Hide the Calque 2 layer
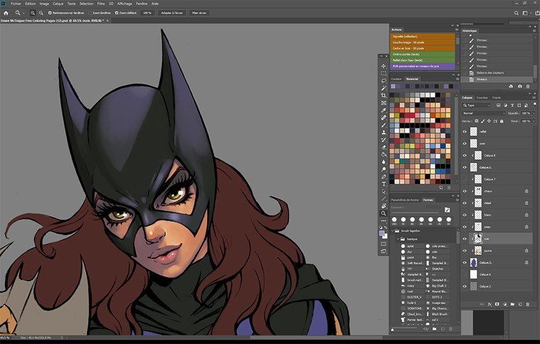Screen dimensions: 540x344 pyautogui.click(x=464, y=286)
